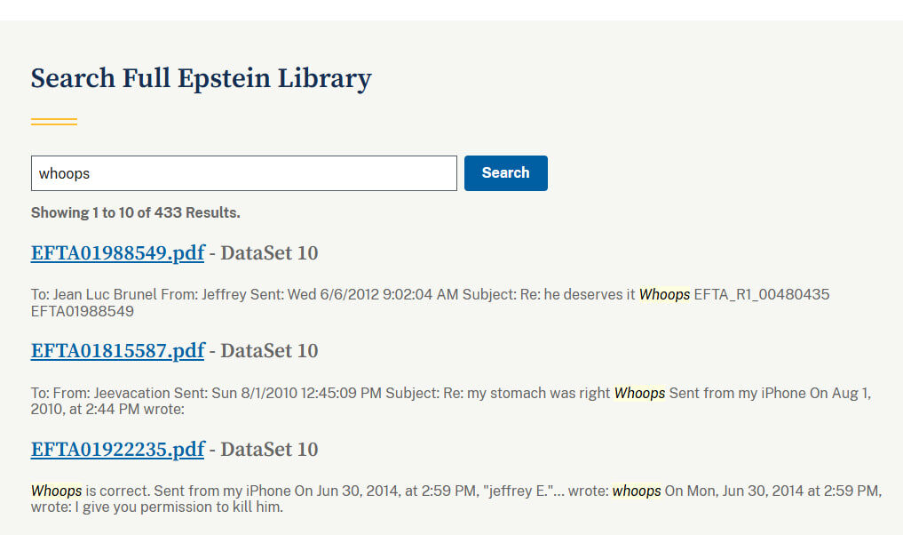This screenshot has width=903, height=535.
Task: Open the EFTA01815587.pdf document link
Action: [x=117, y=351]
